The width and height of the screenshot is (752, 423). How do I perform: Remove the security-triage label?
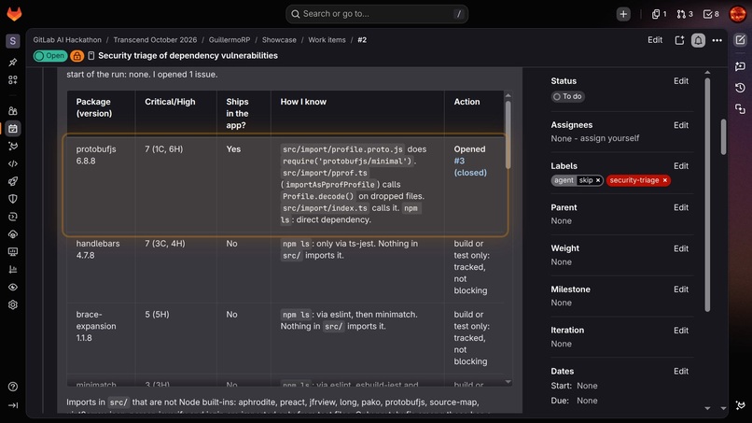664,180
